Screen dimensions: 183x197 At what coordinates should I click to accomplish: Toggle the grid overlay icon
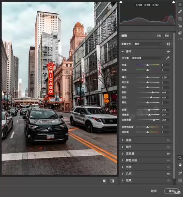click(180, 181)
